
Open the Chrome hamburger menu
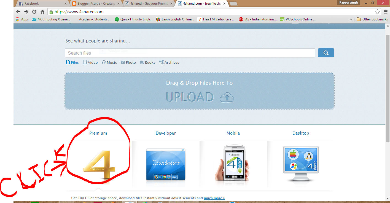(385, 12)
